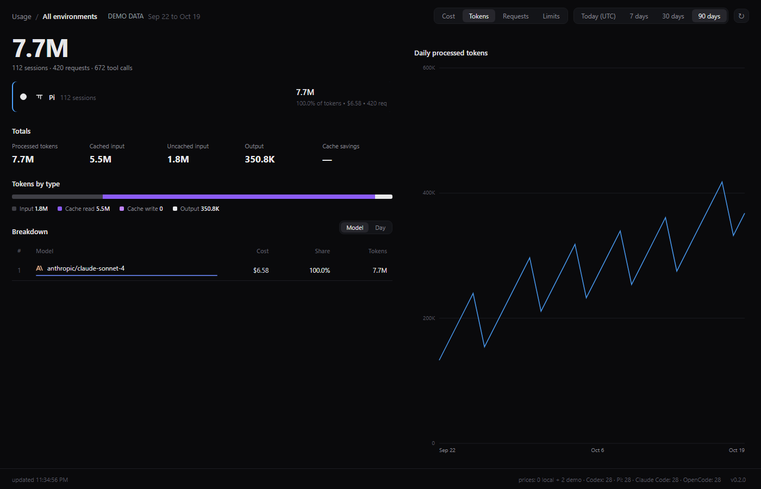The image size is (761, 489).
Task: Click the $6.58 cost cell
Action: [x=261, y=270]
